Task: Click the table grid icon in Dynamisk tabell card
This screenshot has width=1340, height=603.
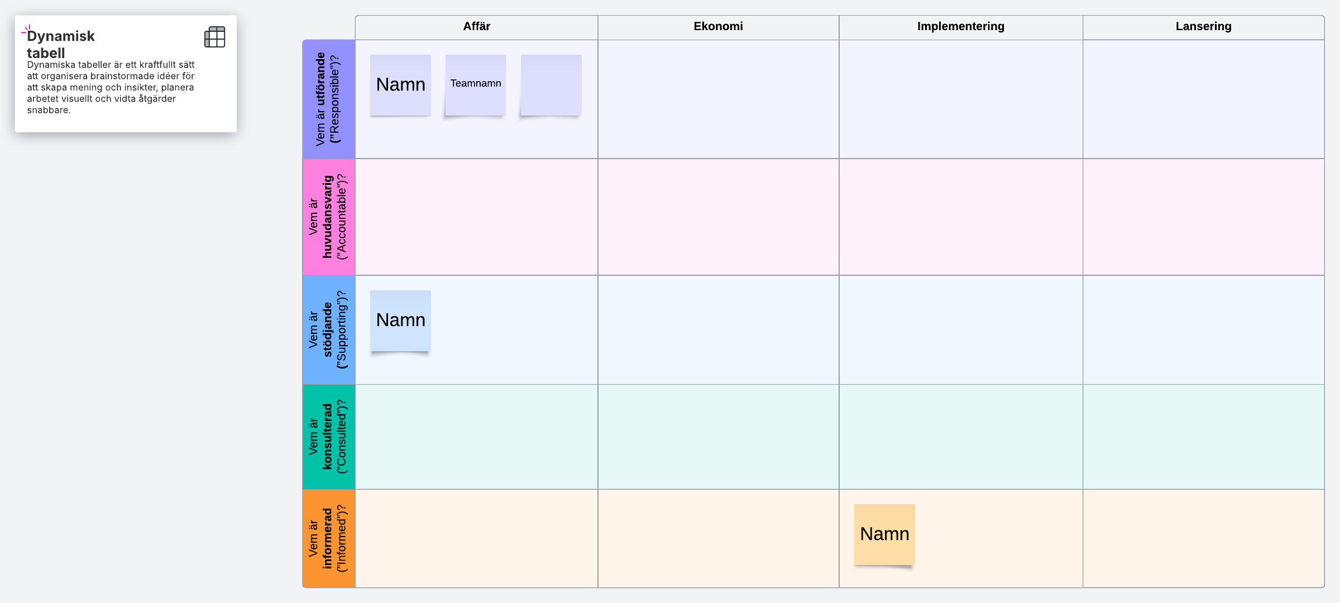Action: click(x=214, y=37)
